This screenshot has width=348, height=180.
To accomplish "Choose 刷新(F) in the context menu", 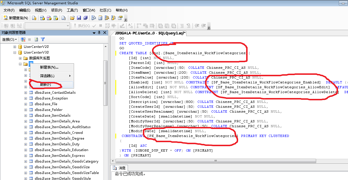I will click(52, 85).
